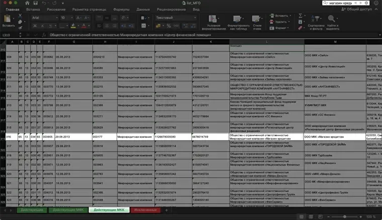Open the Формулы ribbon tab

[121, 10]
